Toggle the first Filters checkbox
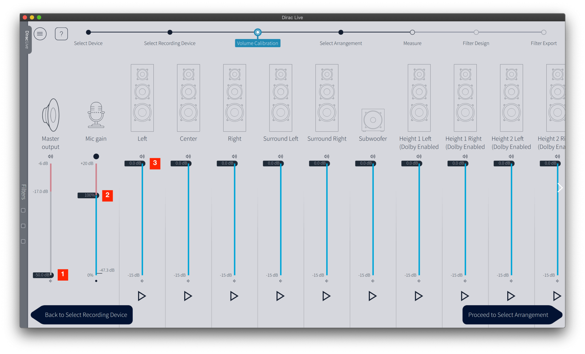This screenshot has width=585, height=354. click(x=23, y=210)
